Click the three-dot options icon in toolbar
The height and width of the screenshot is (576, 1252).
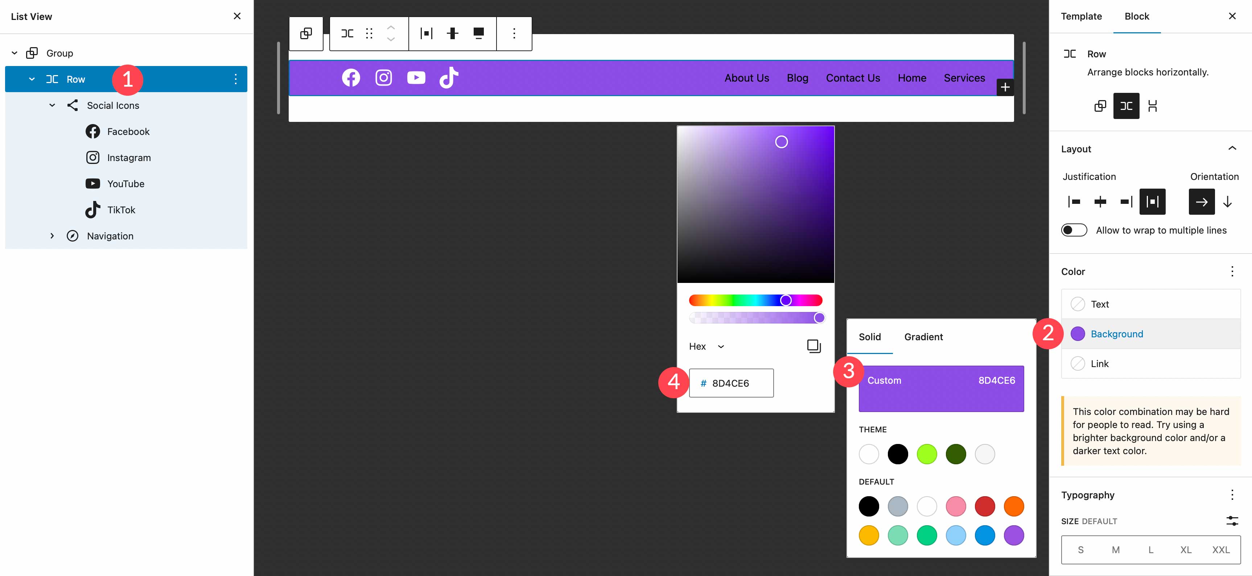coord(514,32)
